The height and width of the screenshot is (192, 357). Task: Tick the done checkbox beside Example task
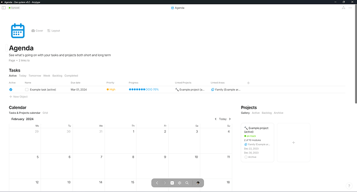point(26,90)
